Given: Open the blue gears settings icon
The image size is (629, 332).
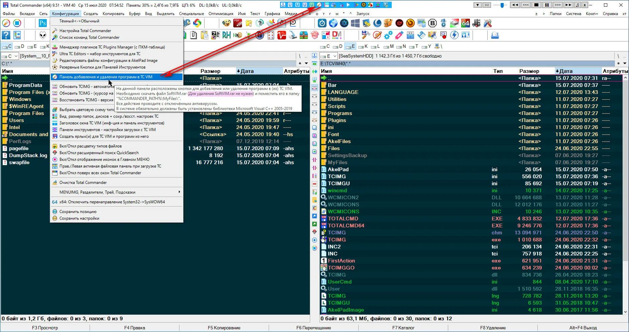Looking at the screenshot, I should 388,35.
